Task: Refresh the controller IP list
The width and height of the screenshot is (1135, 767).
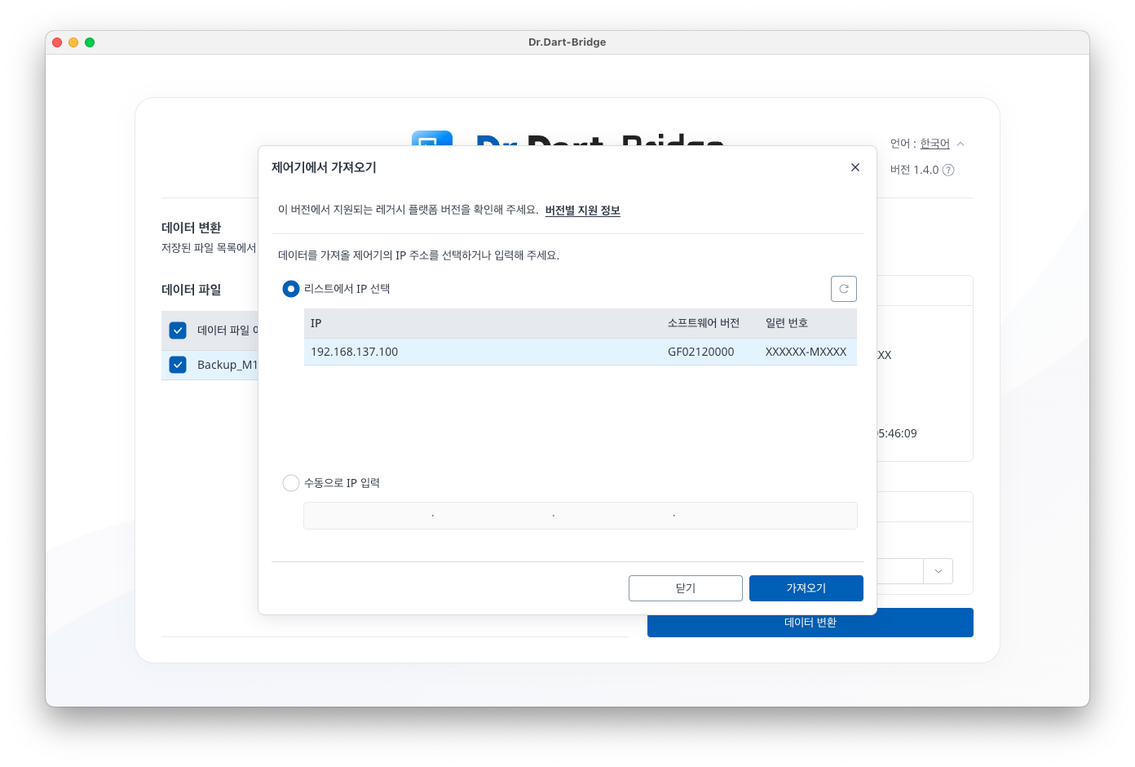Action: [843, 289]
